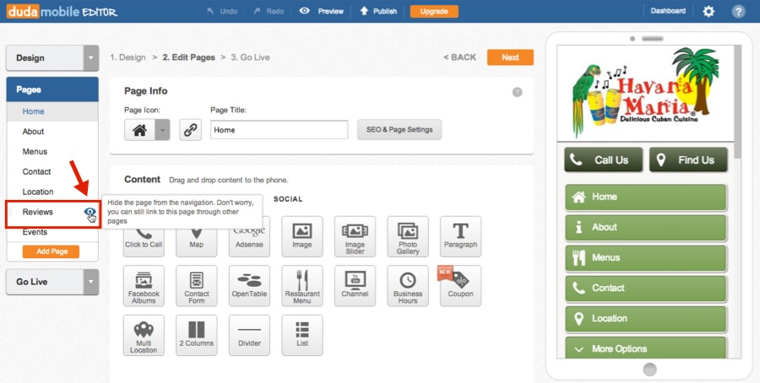Choose the Photo Gallery widget
This screenshot has width=760, height=383.
click(x=408, y=236)
